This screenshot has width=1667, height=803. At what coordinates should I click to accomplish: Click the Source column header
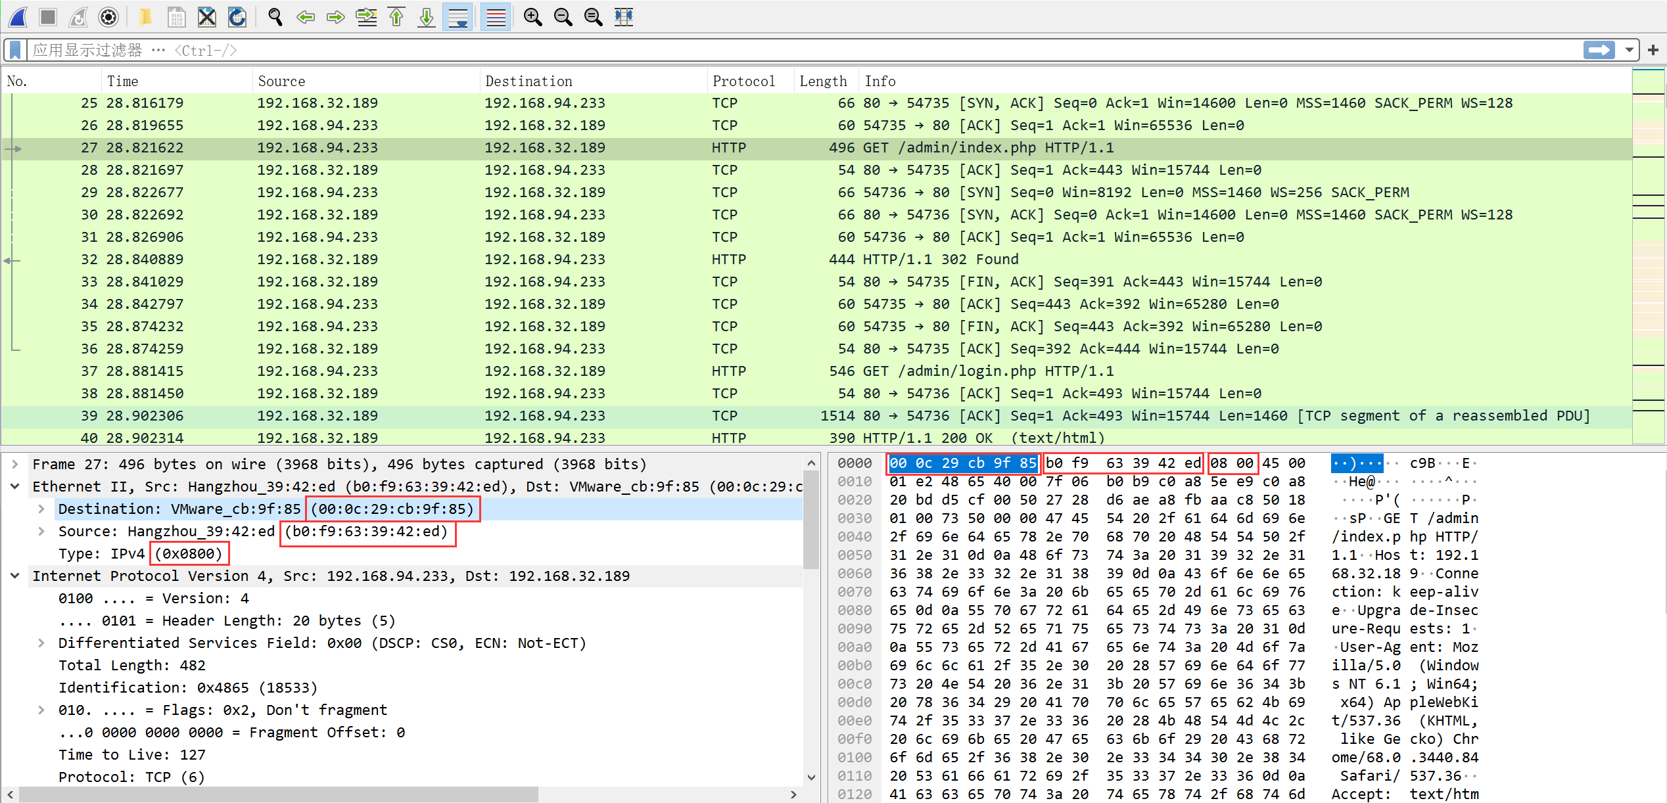tap(281, 81)
